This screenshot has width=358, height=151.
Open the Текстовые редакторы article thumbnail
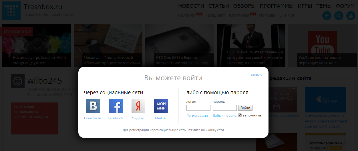pyautogui.click(x=326, y=142)
